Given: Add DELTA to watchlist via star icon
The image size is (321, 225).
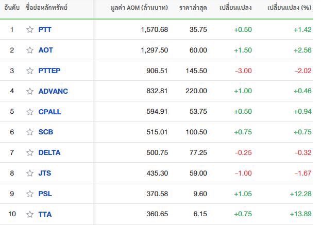Looking at the screenshot, I should pos(30,152).
